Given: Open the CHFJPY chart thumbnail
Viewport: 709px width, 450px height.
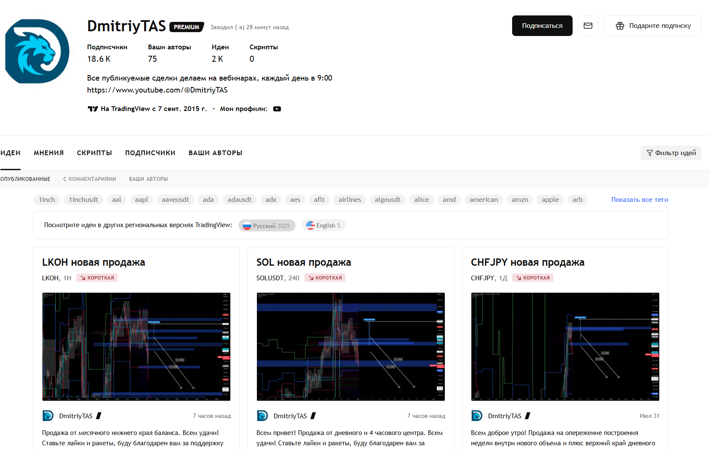Looking at the screenshot, I should coord(565,347).
